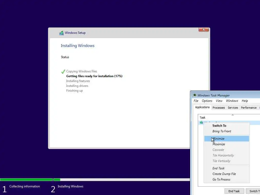
Task: Switch to the Processes tab
Action: [x=219, y=108]
